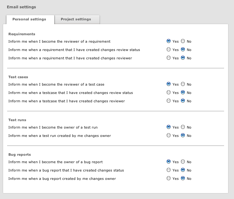
Task: Enable Yes for testcase reviewer changes
Action: pyautogui.click(x=169, y=101)
